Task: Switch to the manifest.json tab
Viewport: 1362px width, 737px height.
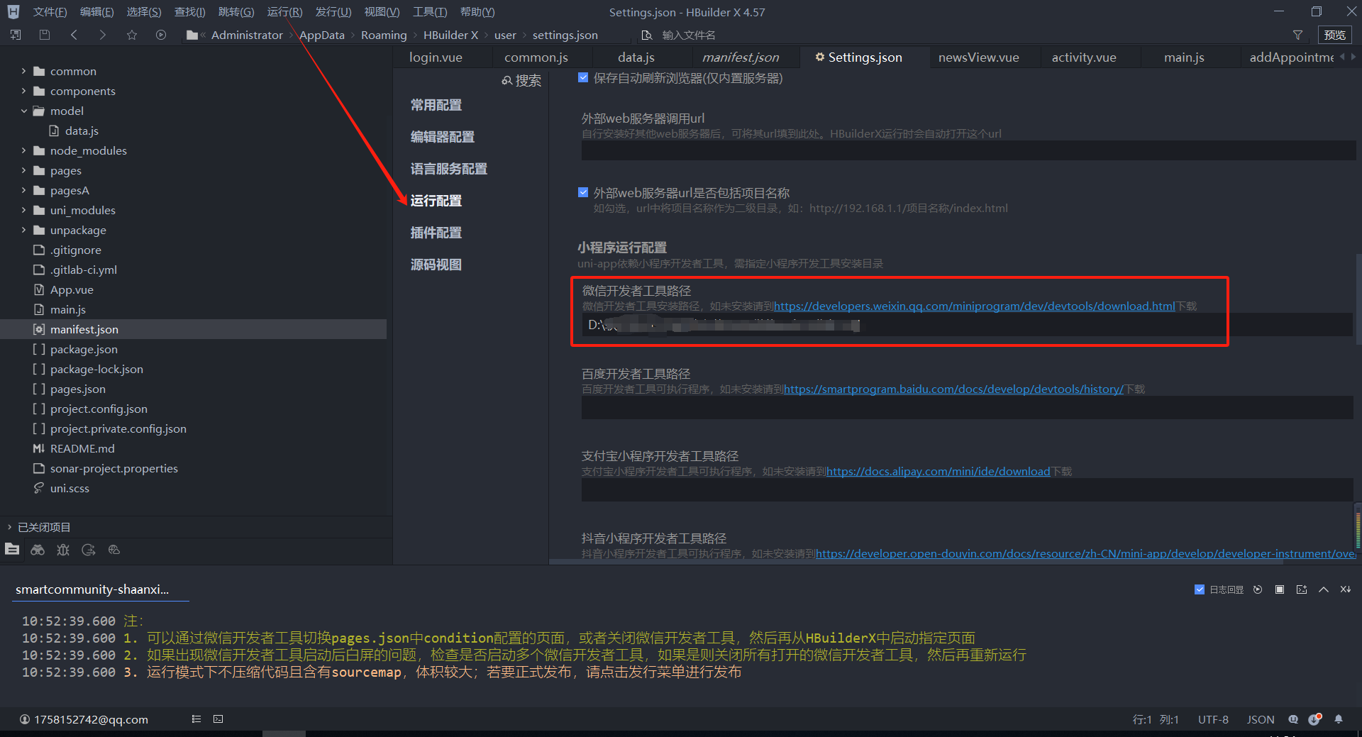Action: coord(741,57)
